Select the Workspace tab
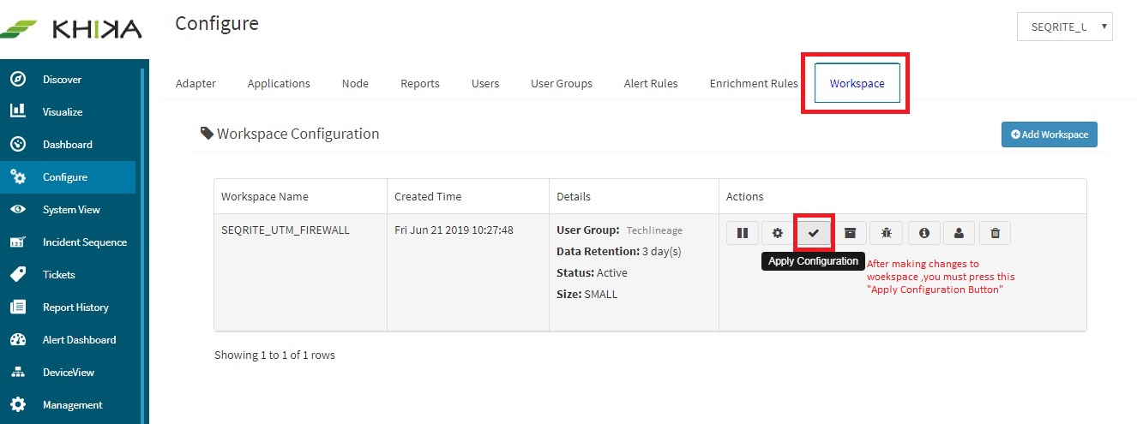The image size is (1137, 424). (x=857, y=83)
